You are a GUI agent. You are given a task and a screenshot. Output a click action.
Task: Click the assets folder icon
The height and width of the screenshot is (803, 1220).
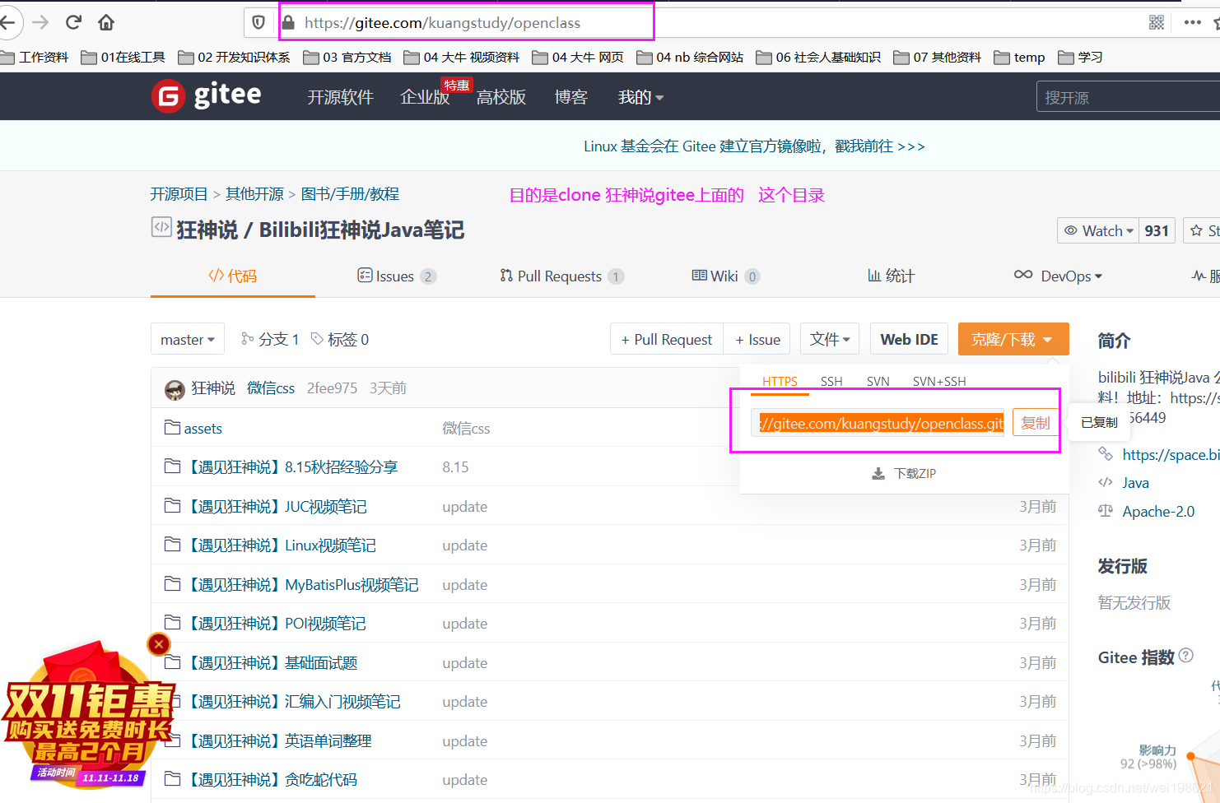tap(172, 428)
